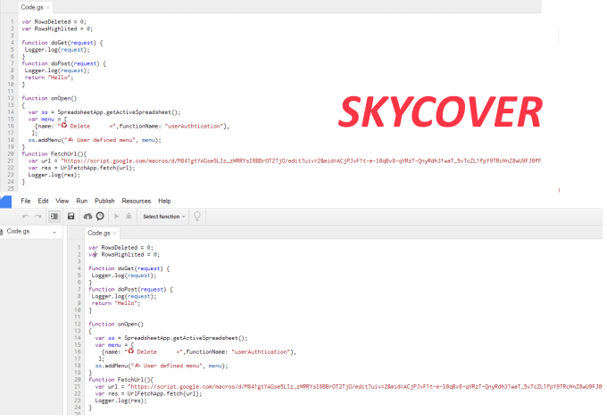Open the Publish menu
The image size is (607, 420).
click(104, 201)
